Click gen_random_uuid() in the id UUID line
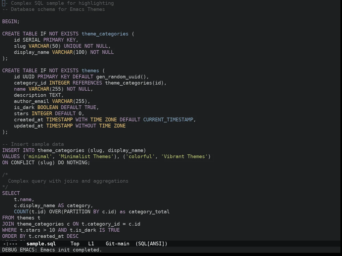The width and height of the screenshot is (342, 256). pyautogui.click(x=121, y=77)
